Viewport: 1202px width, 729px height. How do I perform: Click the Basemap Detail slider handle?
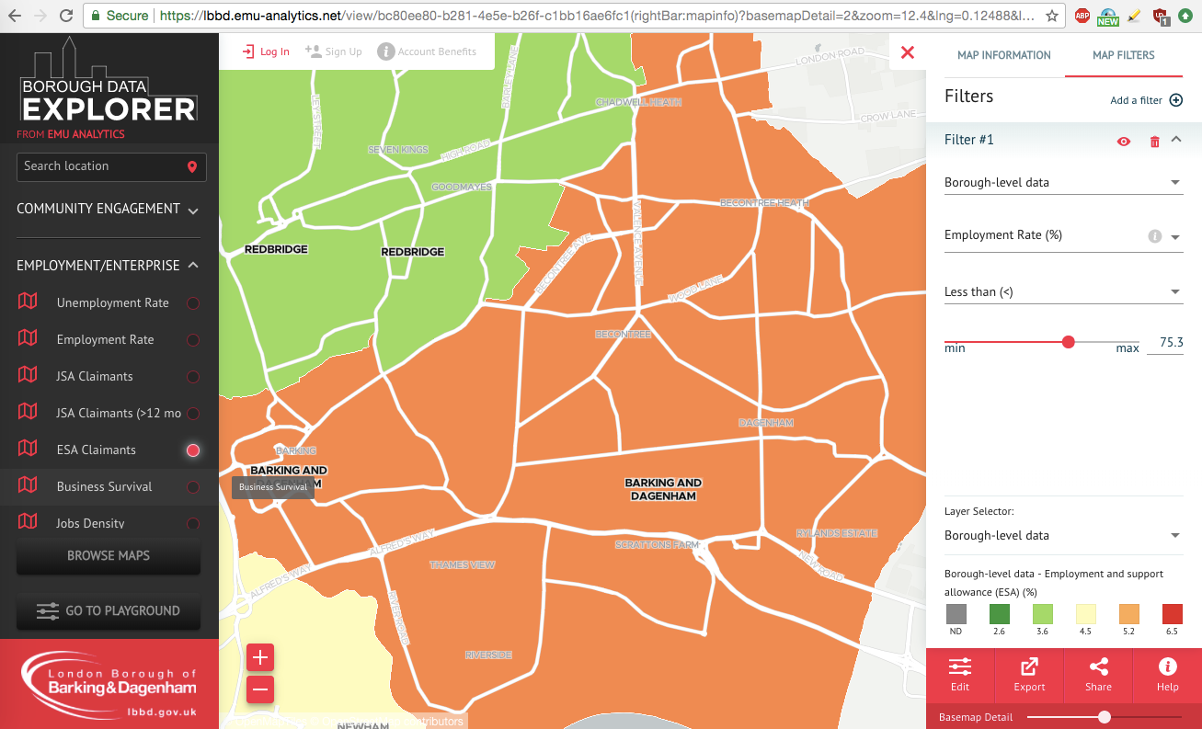[x=1105, y=717]
